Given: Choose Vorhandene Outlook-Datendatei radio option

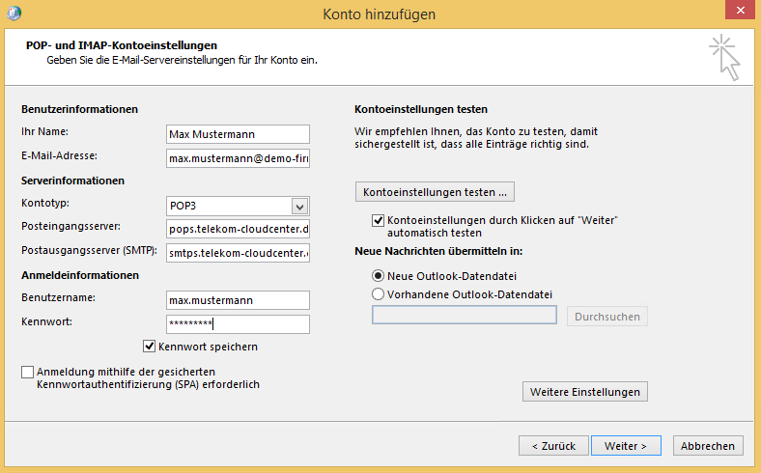Looking at the screenshot, I should [x=378, y=293].
